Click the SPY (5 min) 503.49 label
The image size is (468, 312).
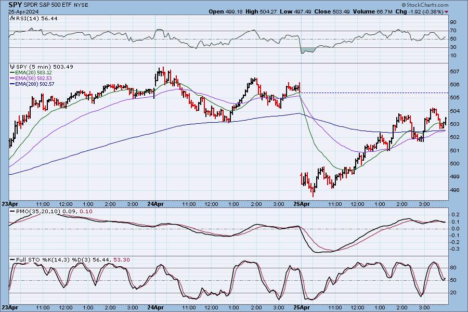pos(45,67)
